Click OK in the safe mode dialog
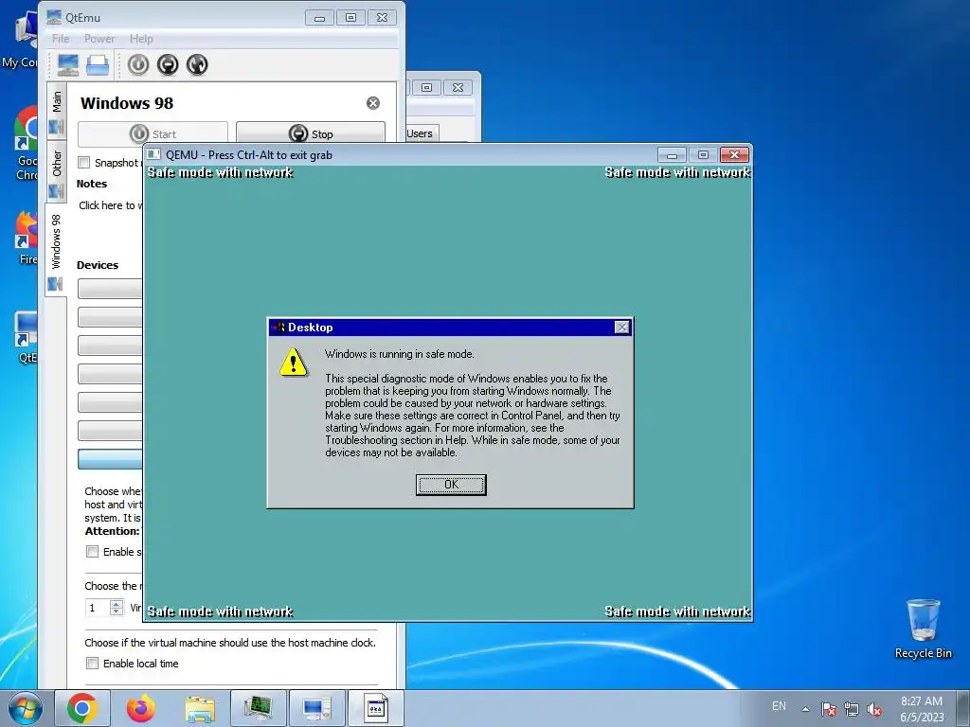The height and width of the screenshot is (727, 970). [451, 485]
